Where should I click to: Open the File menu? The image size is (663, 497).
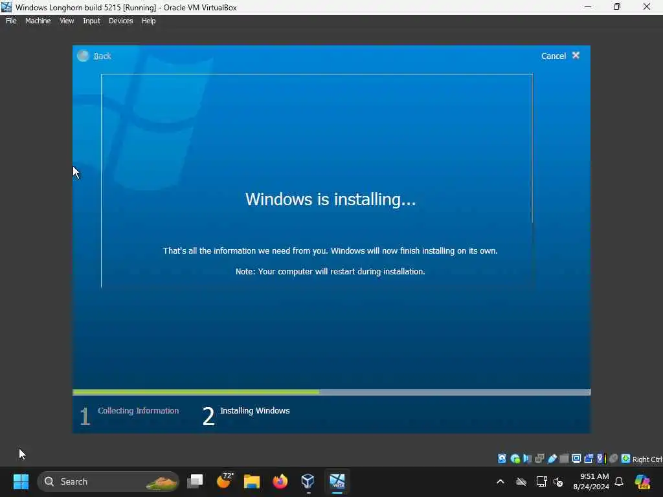(x=11, y=21)
